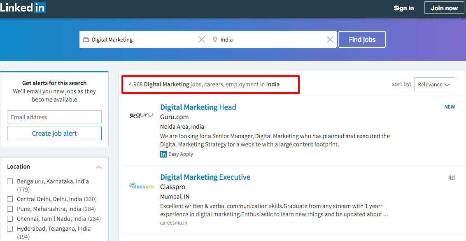Check Central Delhi, Delhi, India filter
Image resolution: width=466 pixels, height=241 pixels.
click(x=10, y=199)
